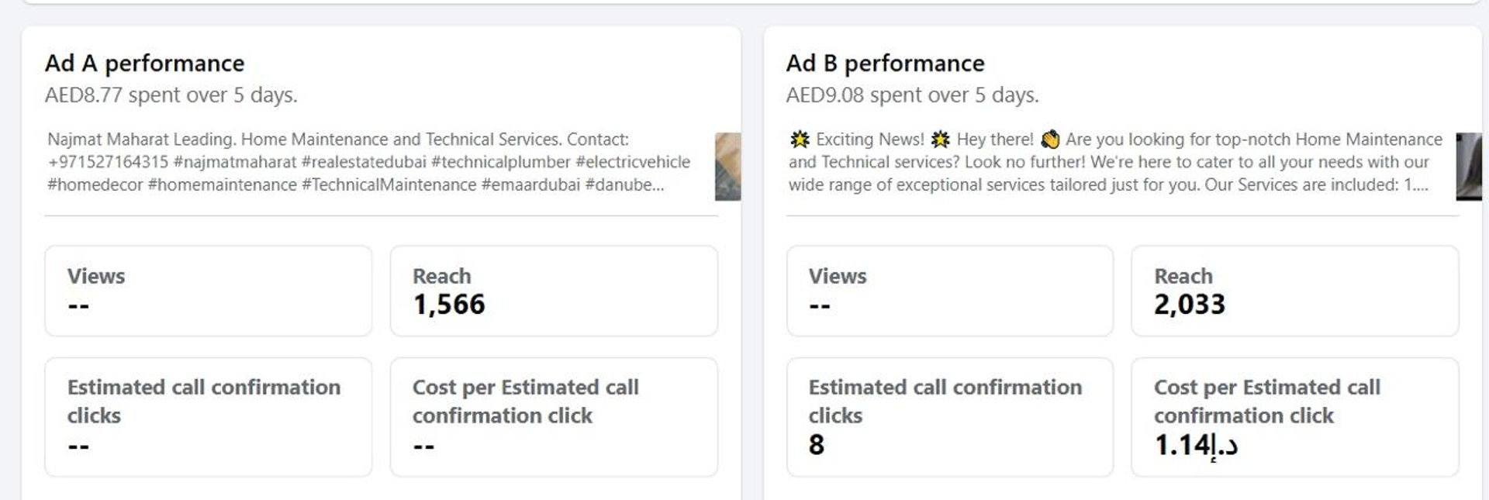Click the #najmatmaharat hashtag in Ad A
Image resolution: width=1489 pixels, height=500 pixels.
[x=235, y=162]
